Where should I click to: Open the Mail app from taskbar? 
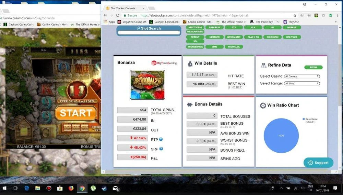(x=116, y=188)
